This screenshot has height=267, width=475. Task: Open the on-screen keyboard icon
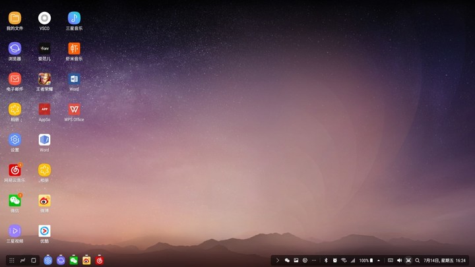coord(391,260)
